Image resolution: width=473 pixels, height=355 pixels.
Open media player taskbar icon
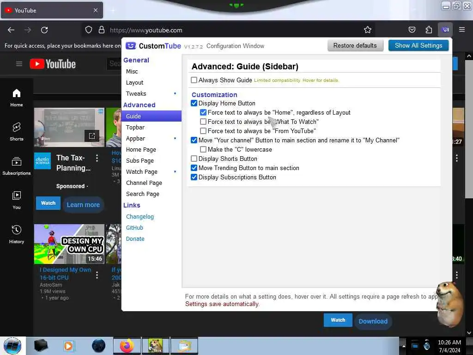[x=68, y=346]
